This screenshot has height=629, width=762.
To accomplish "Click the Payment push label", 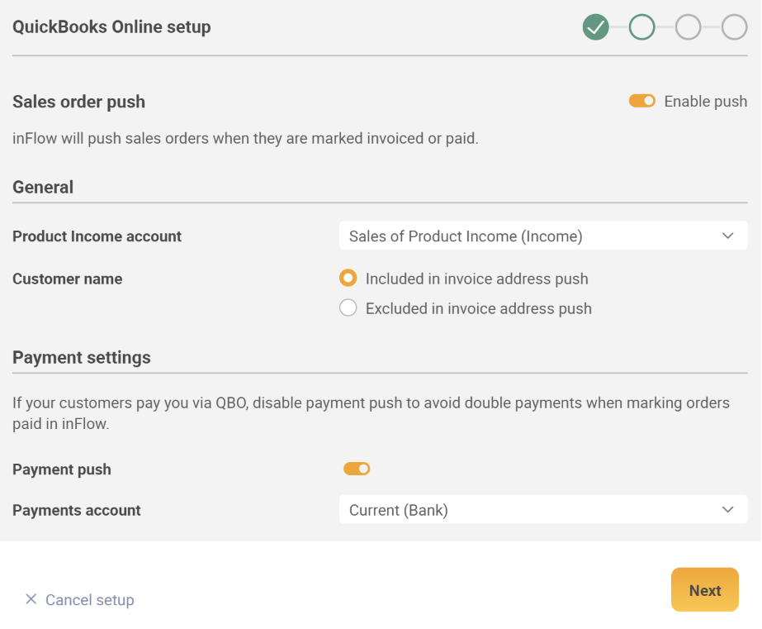I will point(62,469).
